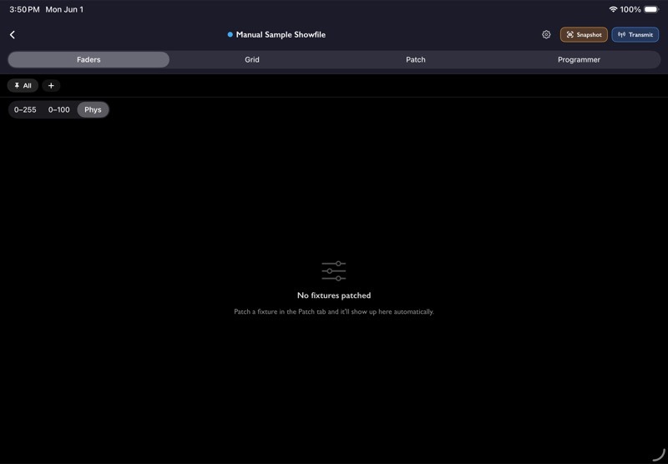Add a new group with plus button
Image resolution: width=668 pixels, height=464 pixels.
tap(51, 86)
